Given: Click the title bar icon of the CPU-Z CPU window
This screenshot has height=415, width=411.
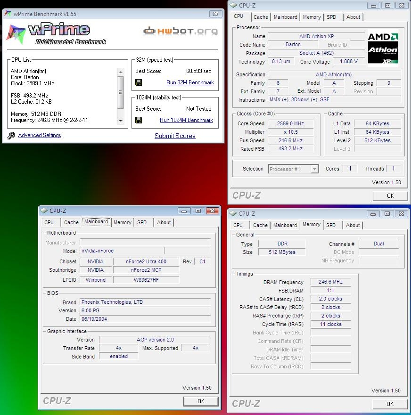Looking at the screenshot, I should click(233, 5).
